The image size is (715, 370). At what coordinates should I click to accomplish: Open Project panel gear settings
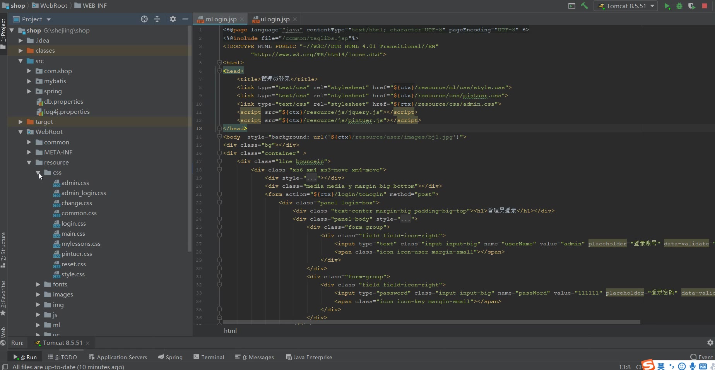[173, 19]
